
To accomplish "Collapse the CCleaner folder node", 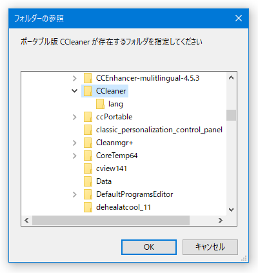I will click(75, 91).
